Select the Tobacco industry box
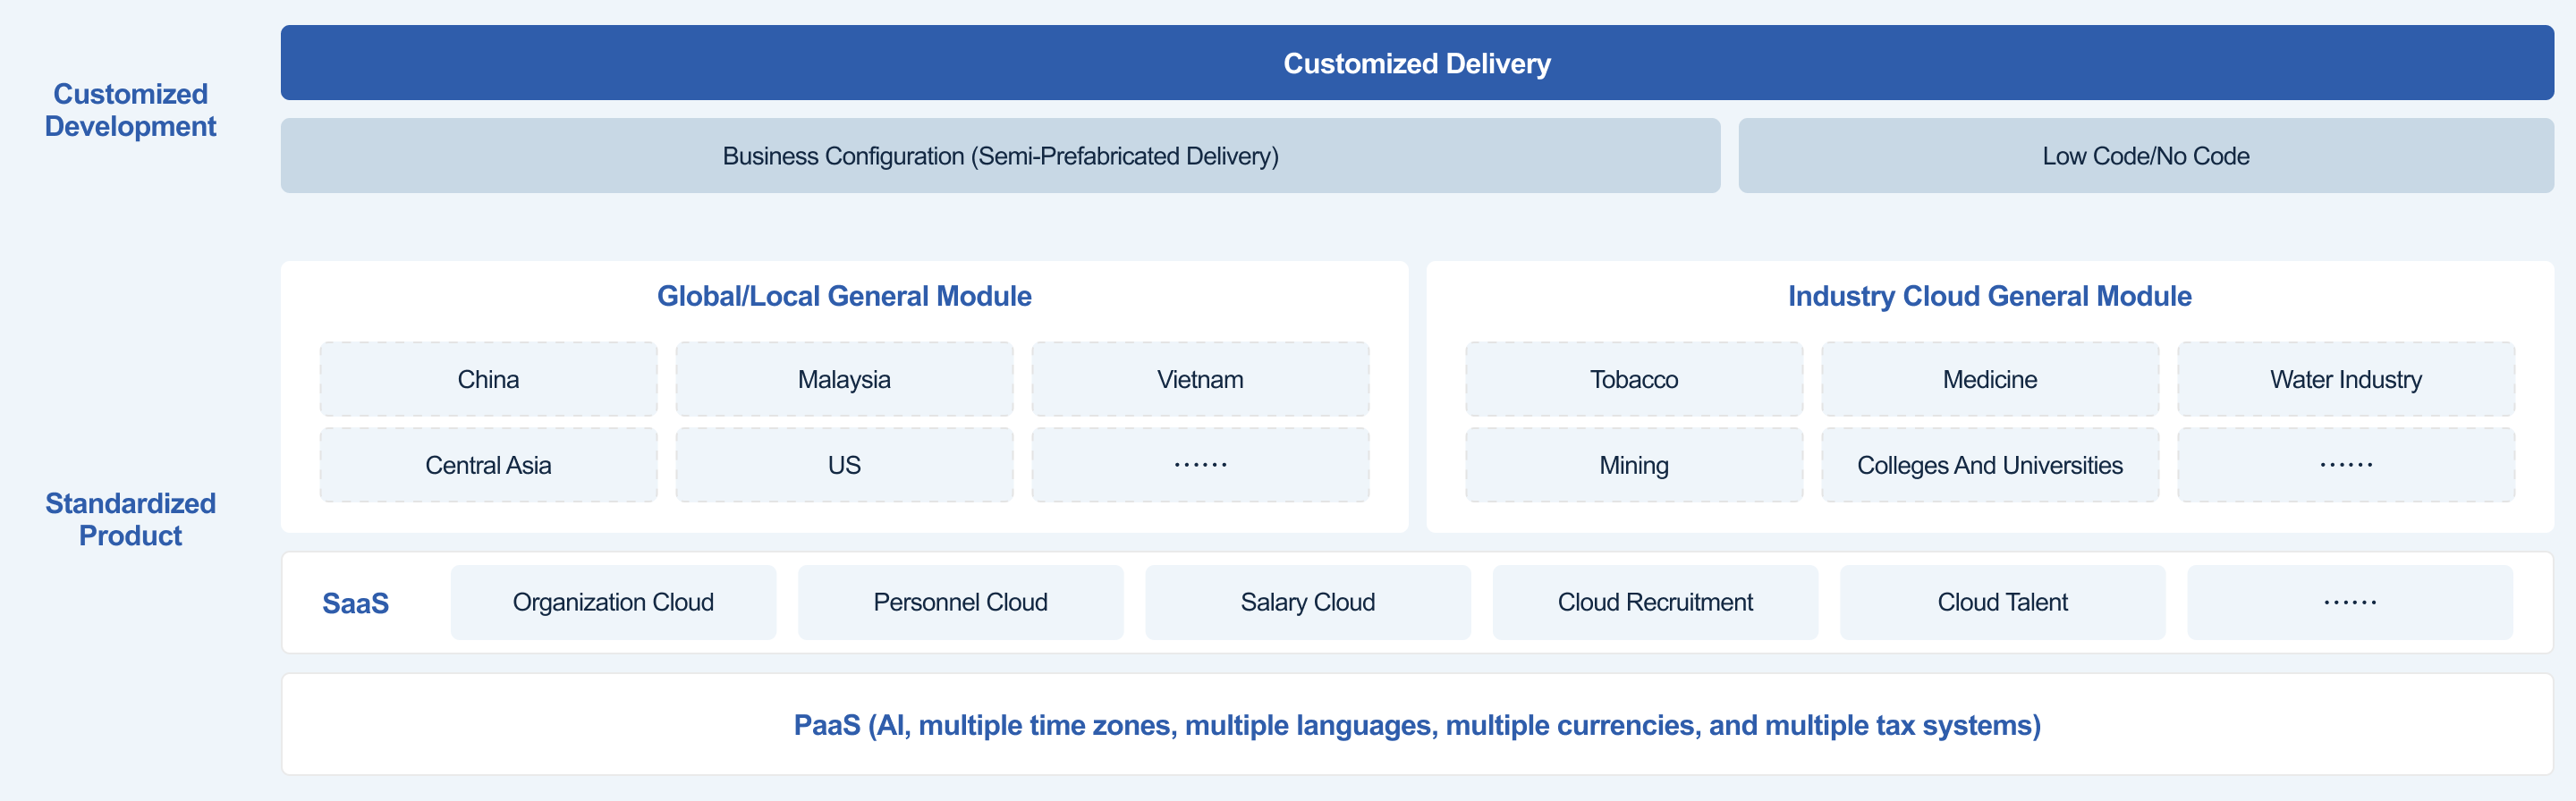The width and height of the screenshot is (2576, 801). coord(1634,379)
